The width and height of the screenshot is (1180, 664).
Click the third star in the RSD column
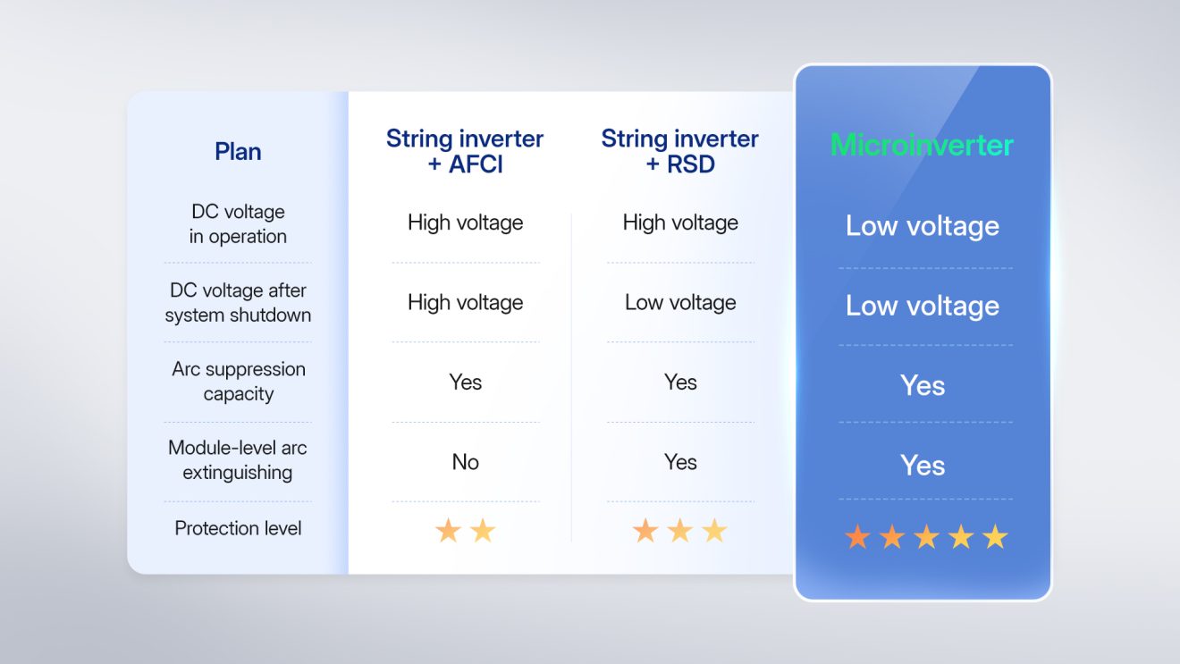tap(714, 531)
